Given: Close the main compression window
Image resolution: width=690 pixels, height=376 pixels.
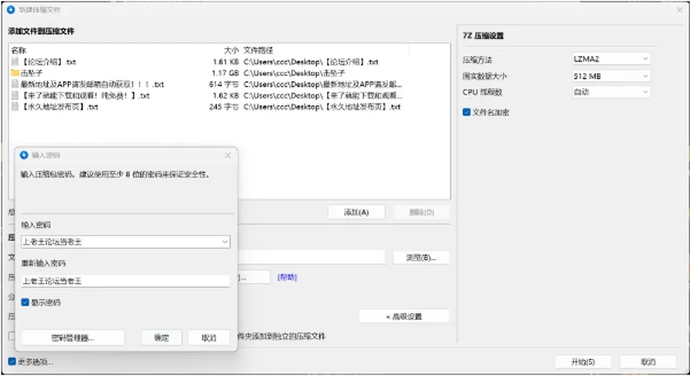Looking at the screenshot, I should 679,9.
